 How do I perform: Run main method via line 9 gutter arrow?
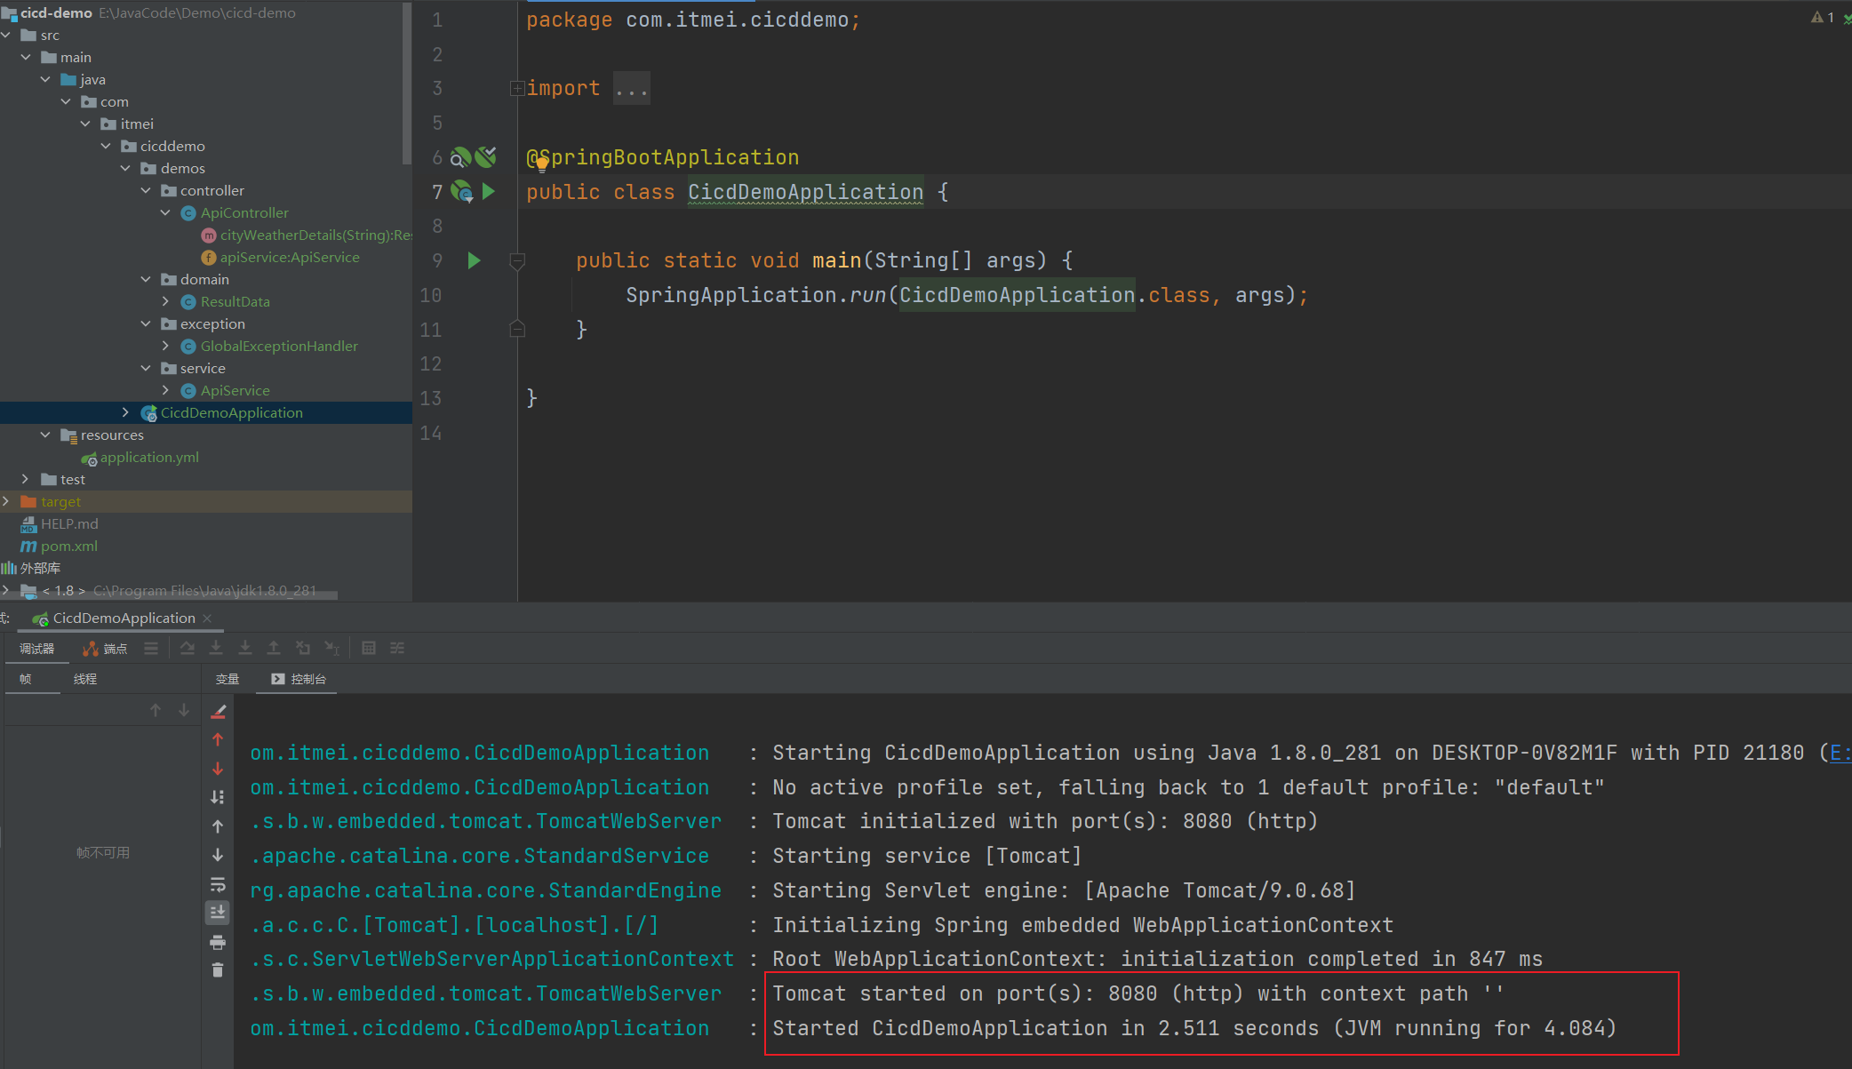pyautogui.click(x=474, y=260)
